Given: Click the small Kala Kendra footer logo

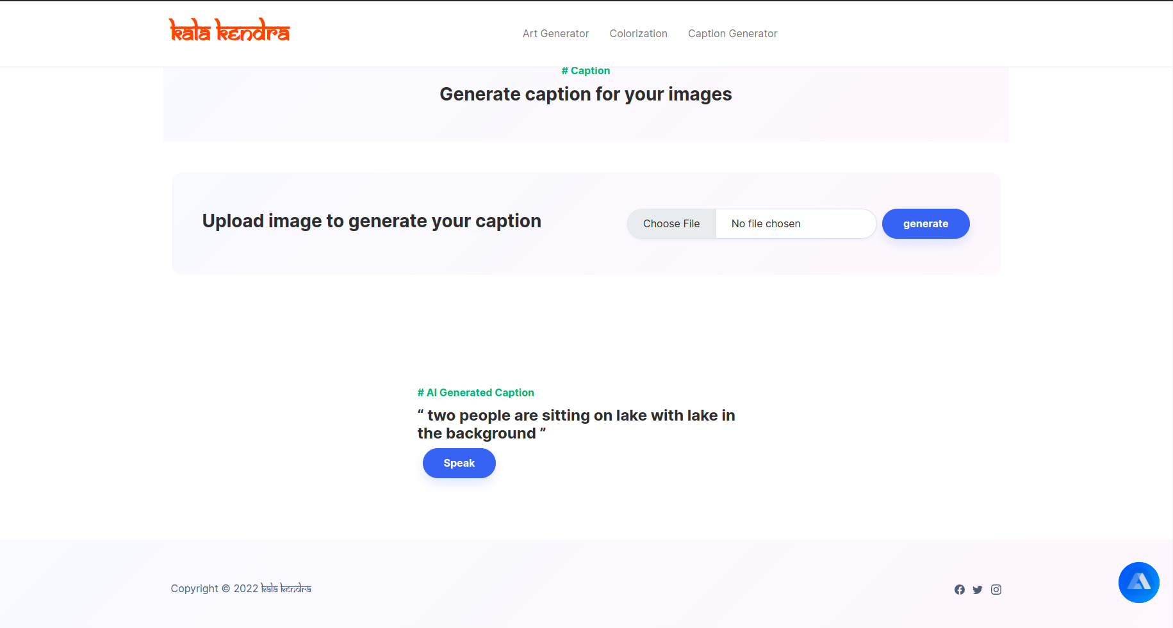Looking at the screenshot, I should coord(286,588).
